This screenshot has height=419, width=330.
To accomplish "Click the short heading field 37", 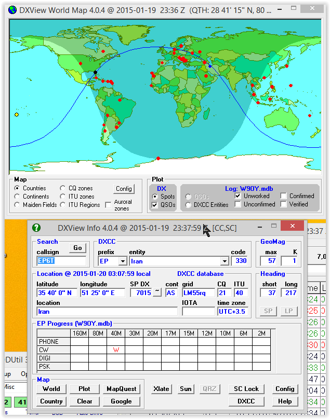I will point(268,292).
